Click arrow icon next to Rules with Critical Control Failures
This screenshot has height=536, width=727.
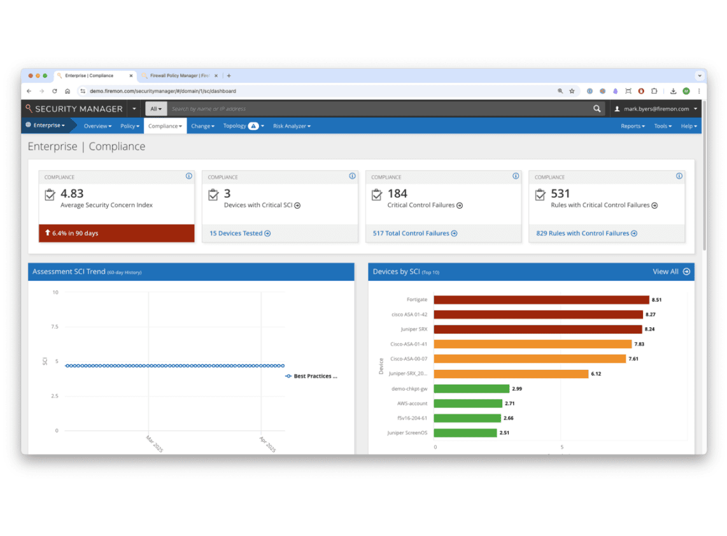pyautogui.click(x=654, y=206)
